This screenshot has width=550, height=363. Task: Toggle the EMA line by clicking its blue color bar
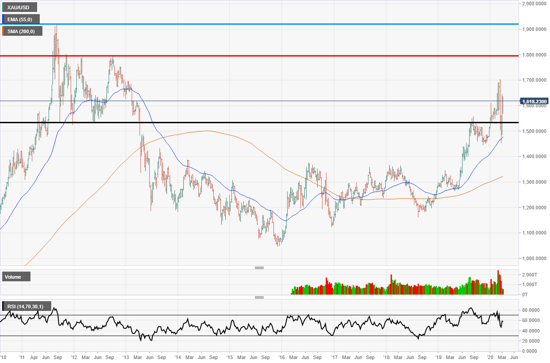coord(2,19)
